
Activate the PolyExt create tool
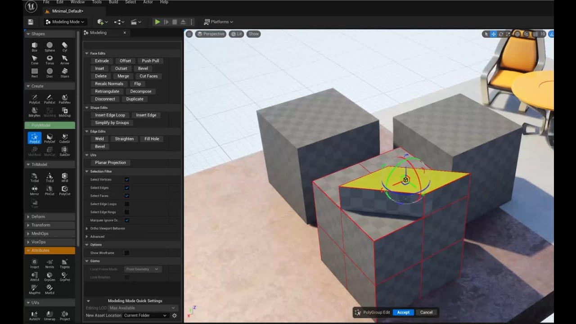coord(35,99)
